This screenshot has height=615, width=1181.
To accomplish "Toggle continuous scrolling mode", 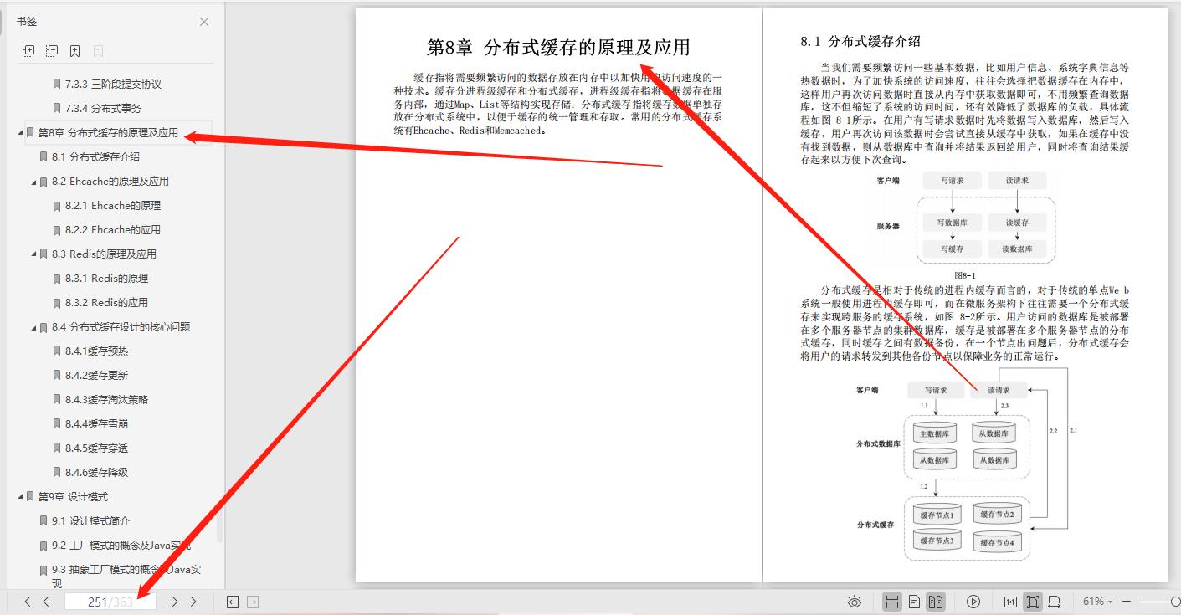I will (892, 602).
